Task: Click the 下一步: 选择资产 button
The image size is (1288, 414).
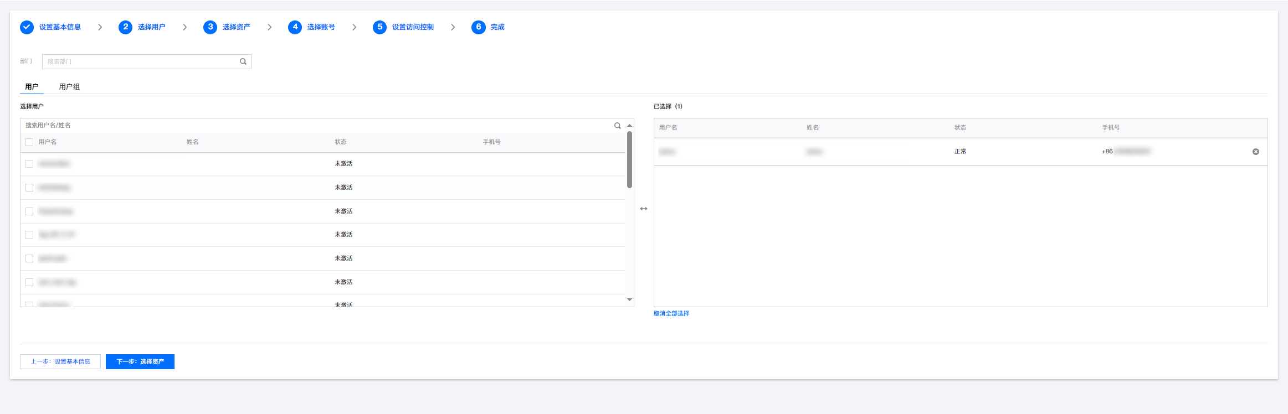Action: (140, 361)
